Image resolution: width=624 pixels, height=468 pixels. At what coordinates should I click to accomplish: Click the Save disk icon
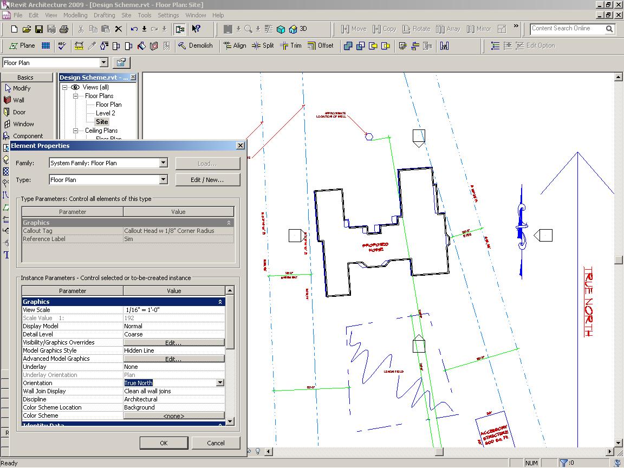pyautogui.click(x=39, y=29)
